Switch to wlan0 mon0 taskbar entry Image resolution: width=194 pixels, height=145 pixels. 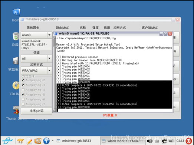[x=122, y=141]
